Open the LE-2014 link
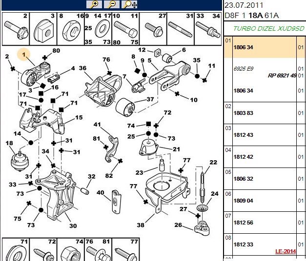The height and width of the screenshot is (261, 306). pos(286,251)
